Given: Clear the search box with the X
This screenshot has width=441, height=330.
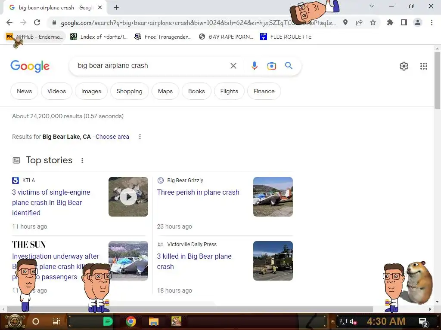Looking at the screenshot, I should [x=233, y=66].
